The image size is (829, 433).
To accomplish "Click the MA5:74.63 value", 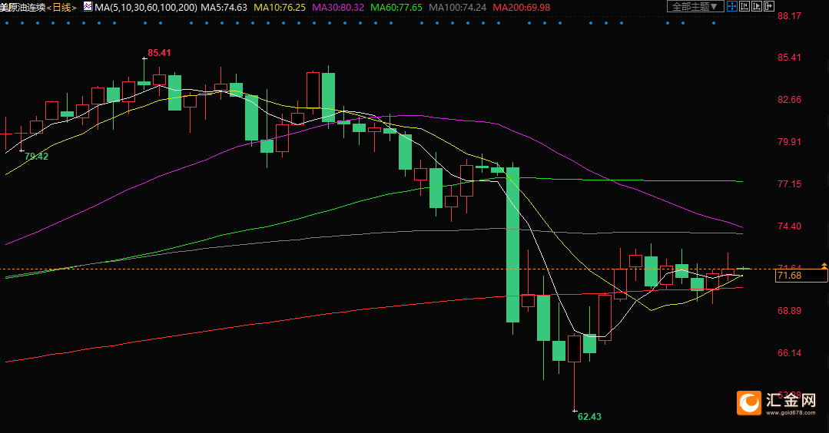I will tap(224, 8).
